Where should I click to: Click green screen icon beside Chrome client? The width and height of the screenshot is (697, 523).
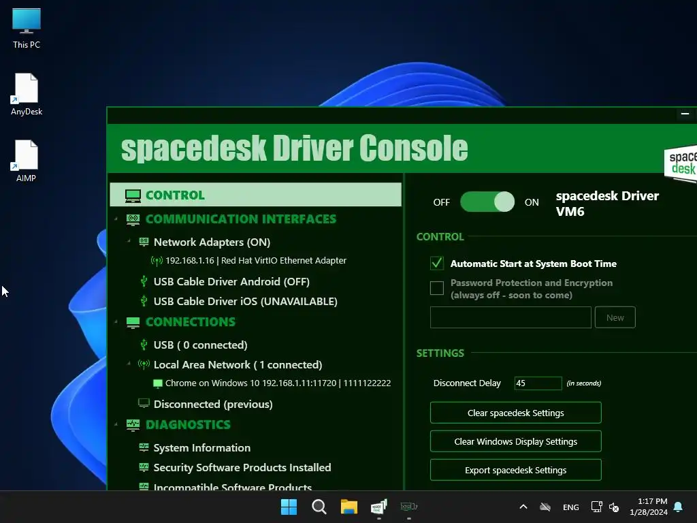pos(157,383)
